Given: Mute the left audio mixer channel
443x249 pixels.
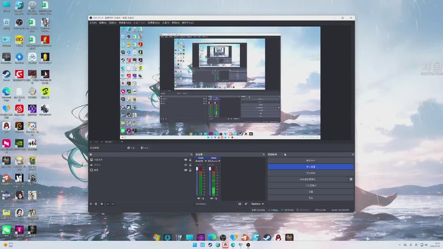Looking at the screenshot, I should [198, 198].
